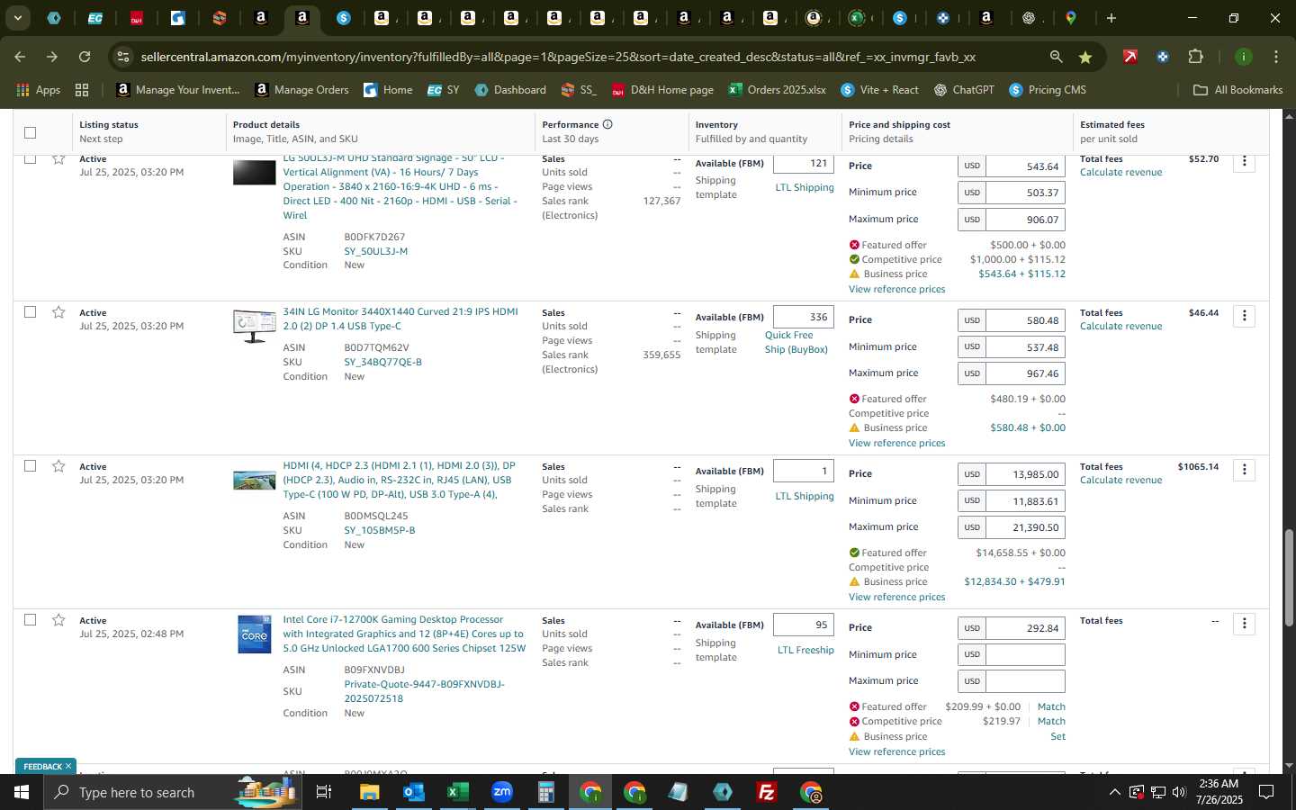Open Chrome extensions puzzle icon
This screenshot has width=1296, height=810.
(1195, 57)
